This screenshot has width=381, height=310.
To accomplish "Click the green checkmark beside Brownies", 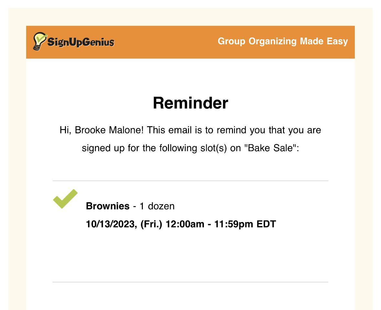I will pos(65,199).
